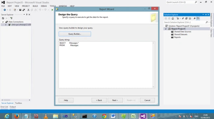
Task: Open the Error List tab
Action: pyautogui.click(x=4, y=107)
